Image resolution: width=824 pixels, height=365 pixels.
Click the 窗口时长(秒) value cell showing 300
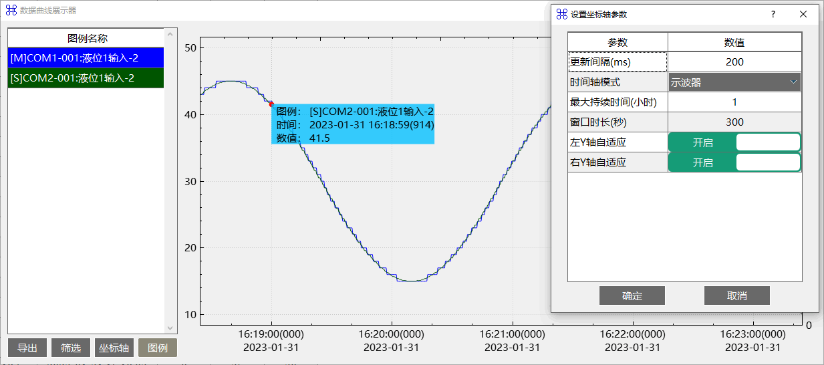(x=734, y=122)
